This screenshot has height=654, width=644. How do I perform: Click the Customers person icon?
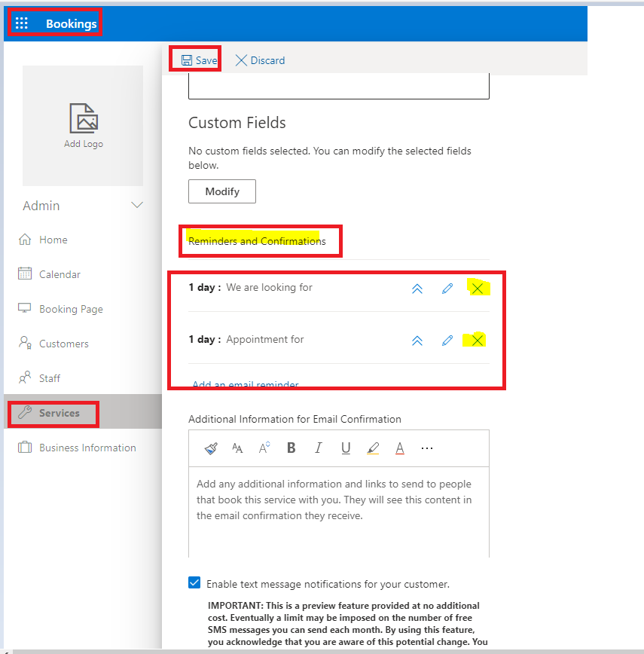pyautogui.click(x=25, y=343)
